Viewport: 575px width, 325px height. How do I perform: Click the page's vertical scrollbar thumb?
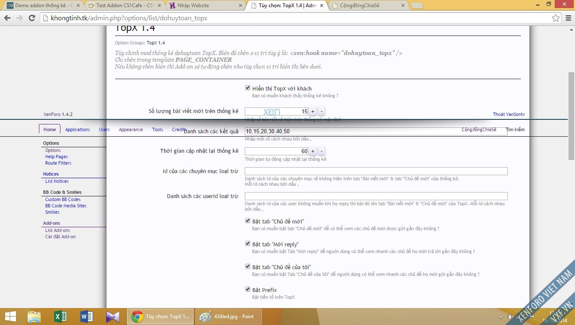[571, 116]
